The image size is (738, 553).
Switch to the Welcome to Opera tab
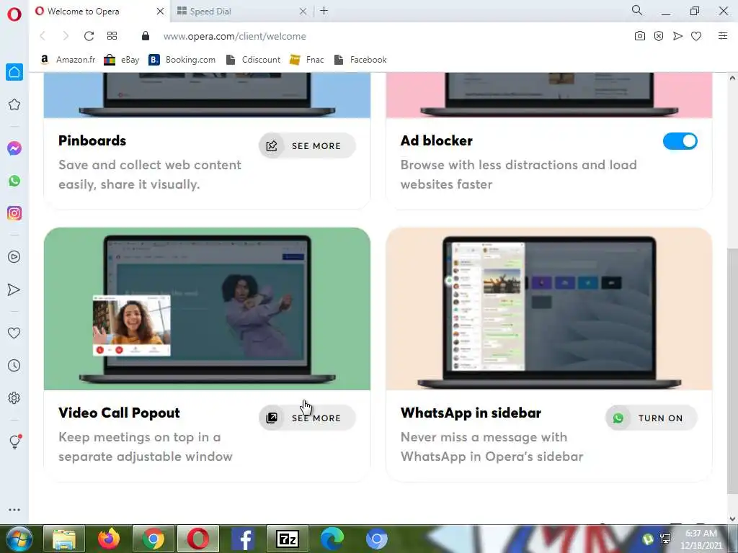(99, 12)
